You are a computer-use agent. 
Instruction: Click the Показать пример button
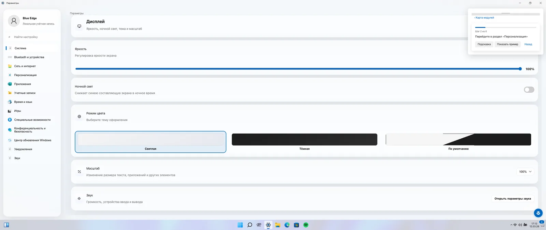tap(507, 44)
